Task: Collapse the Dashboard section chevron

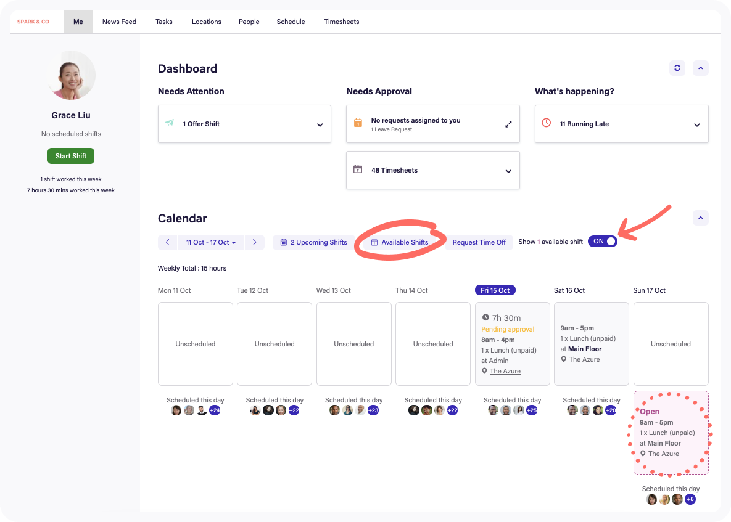Action: click(700, 68)
